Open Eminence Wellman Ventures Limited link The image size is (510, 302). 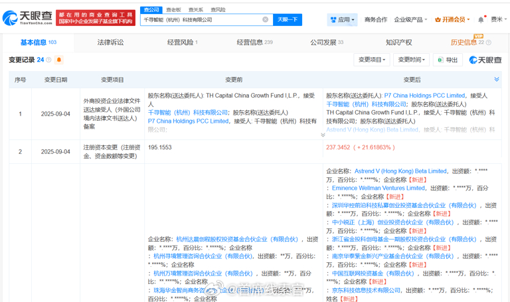[379, 189]
